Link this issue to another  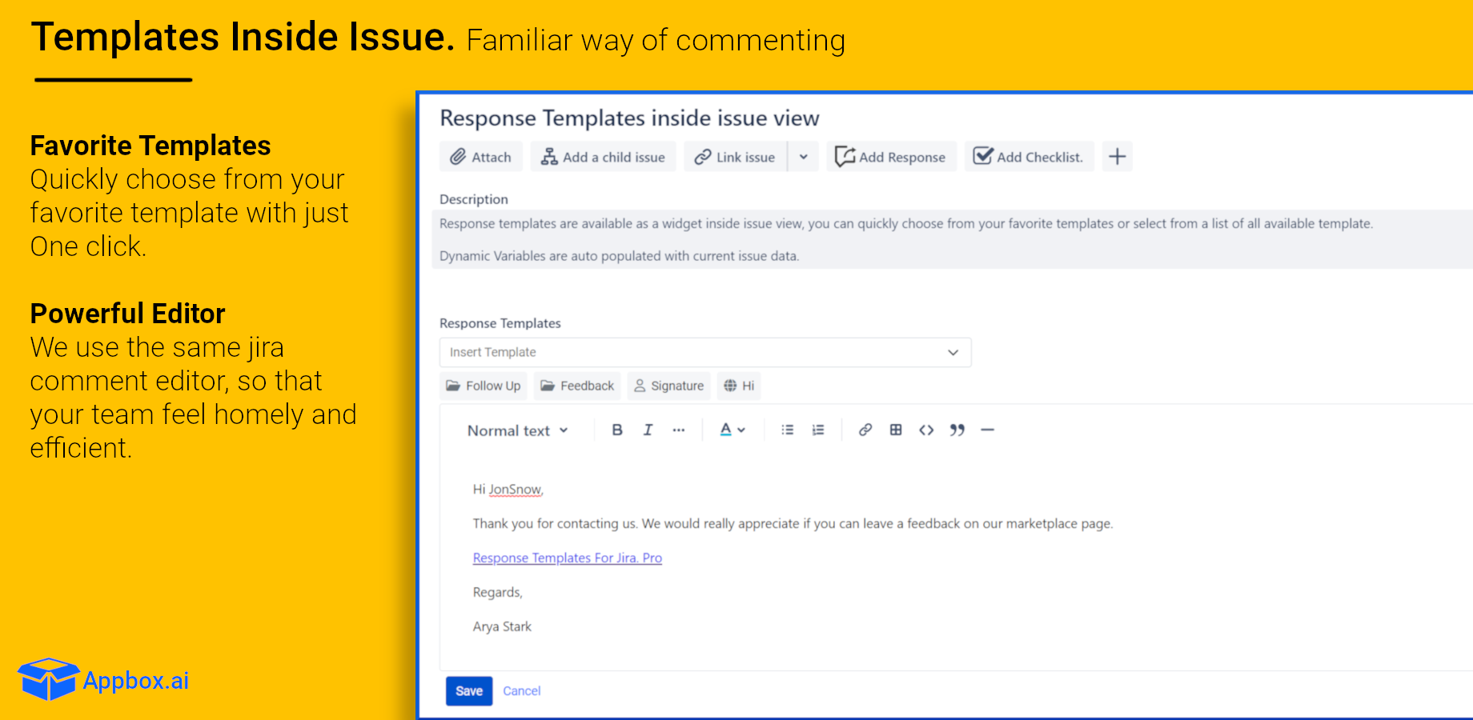734,156
